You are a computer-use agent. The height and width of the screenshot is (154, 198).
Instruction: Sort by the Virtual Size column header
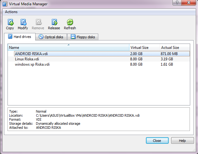point(144,47)
